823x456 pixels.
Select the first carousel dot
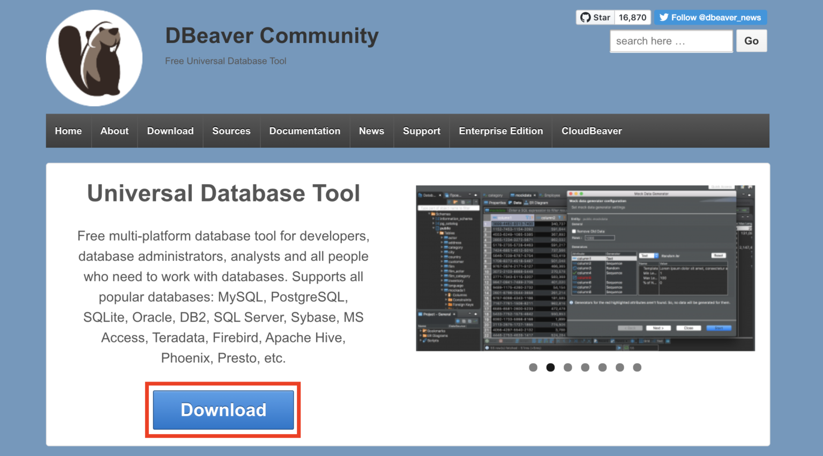pos(533,367)
